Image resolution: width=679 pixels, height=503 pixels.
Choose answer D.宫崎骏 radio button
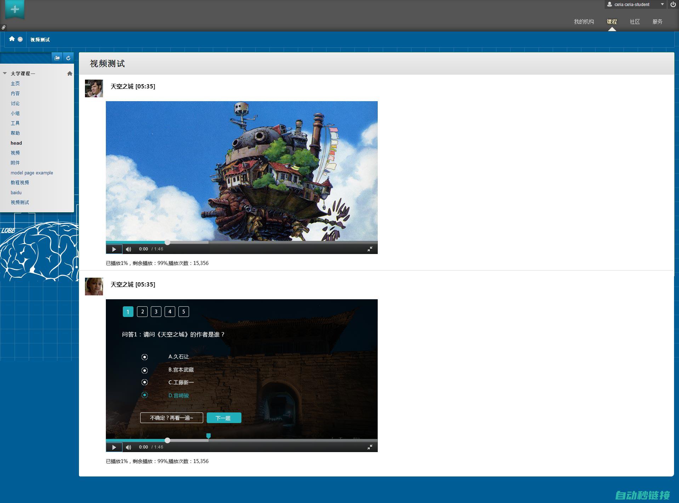point(144,395)
